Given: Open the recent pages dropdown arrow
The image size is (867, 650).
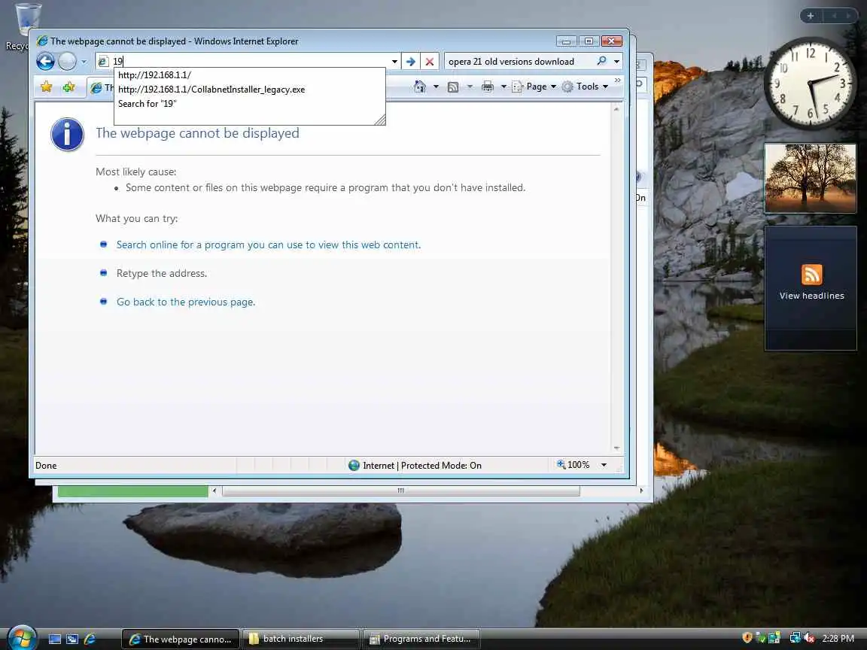Looking at the screenshot, I should point(84,62).
